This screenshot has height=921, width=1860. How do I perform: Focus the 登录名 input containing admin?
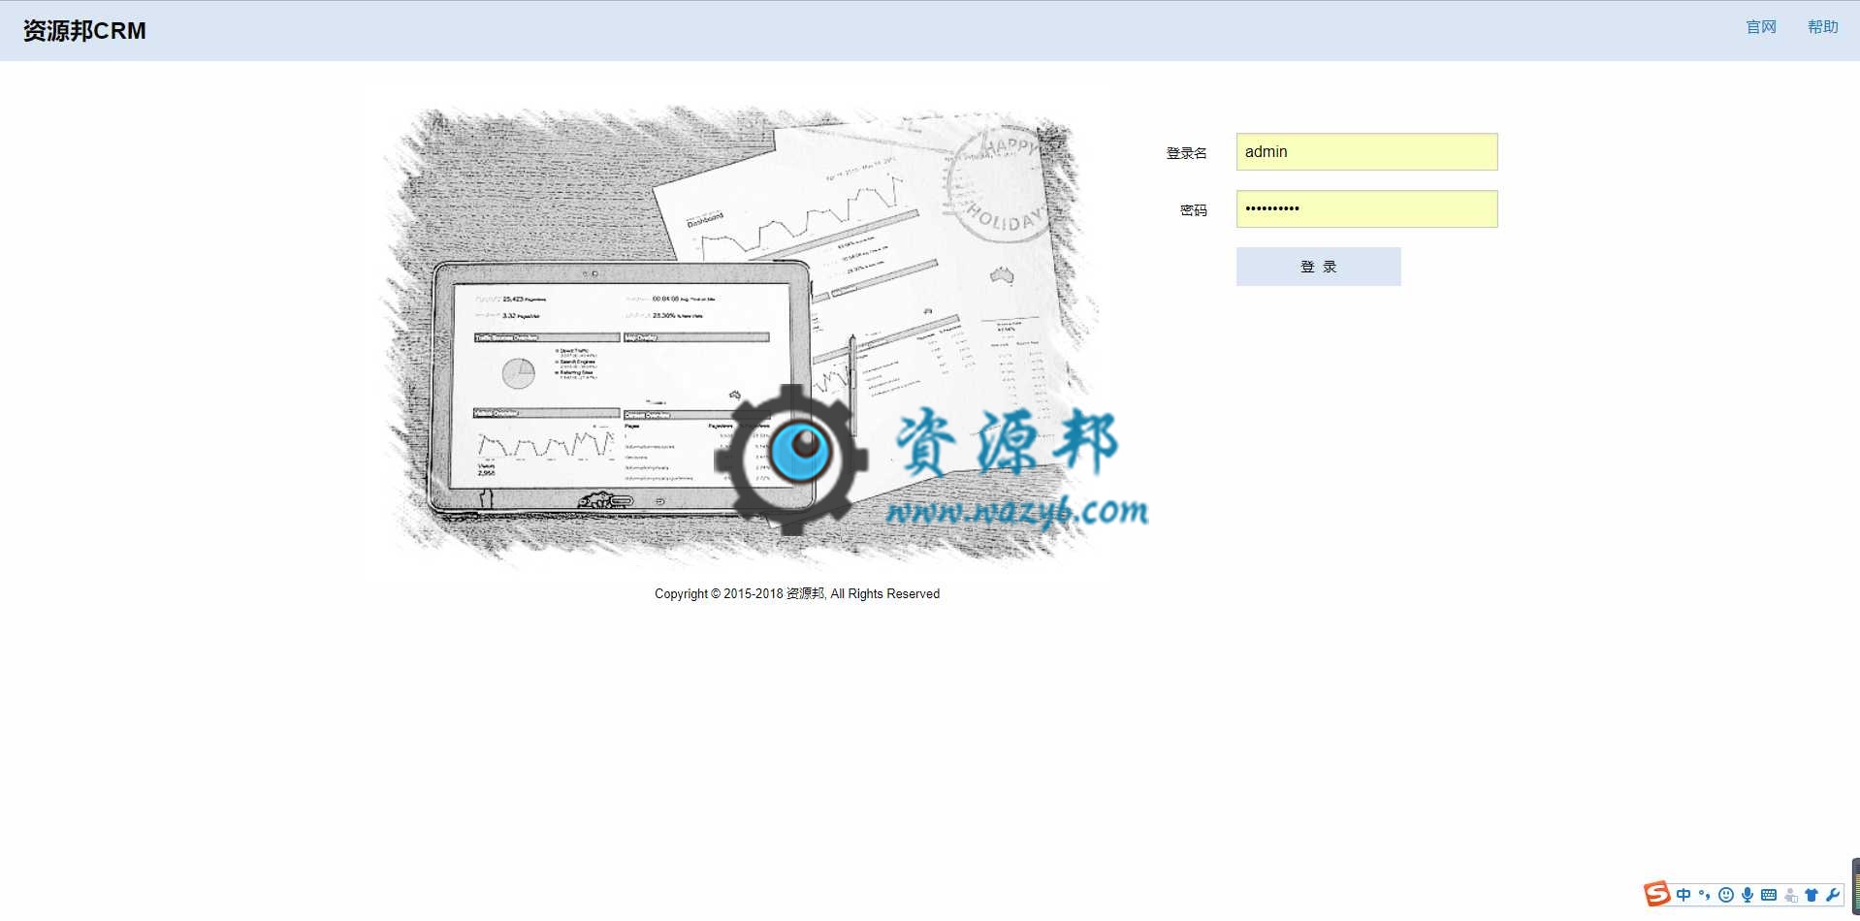(1366, 152)
